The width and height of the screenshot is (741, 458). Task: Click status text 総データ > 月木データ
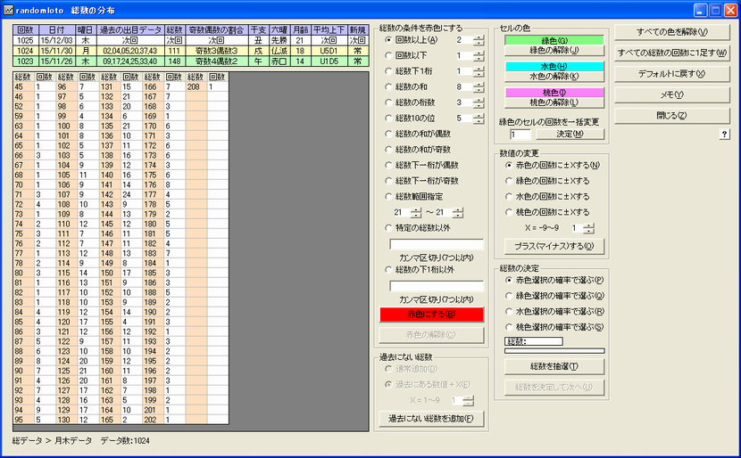(x=52, y=441)
